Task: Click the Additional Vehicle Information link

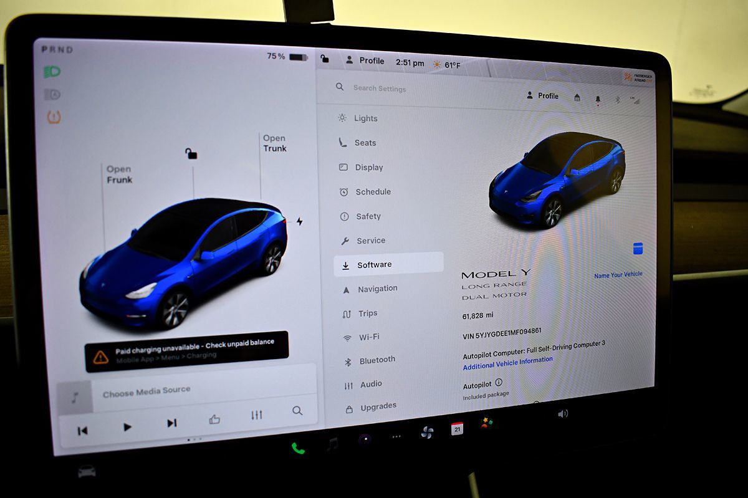Action: click(x=507, y=363)
